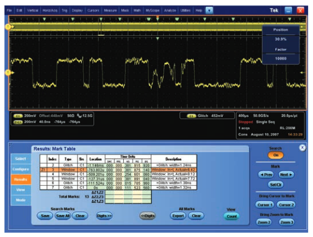The width and height of the screenshot is (313, 237).
Task: Click the ΔZ1,Z2 time delta row
Action: [128, 192]
